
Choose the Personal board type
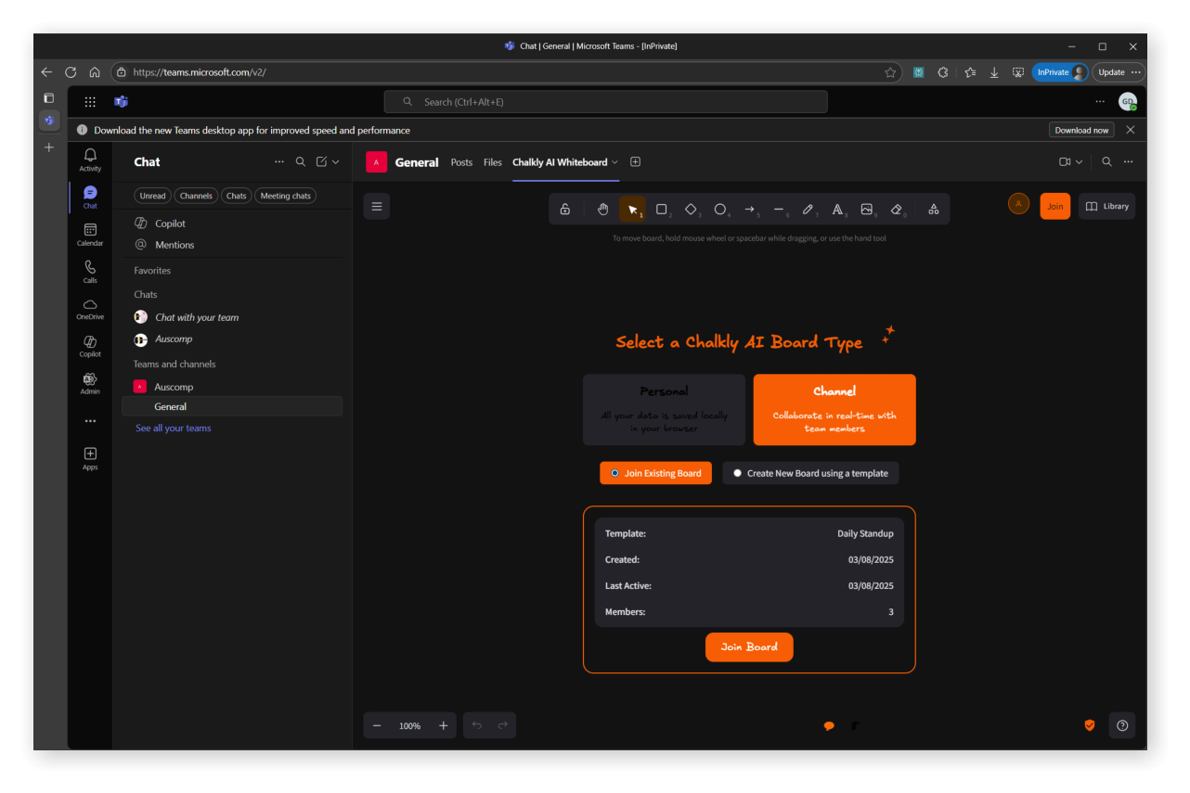click(664, 410)
